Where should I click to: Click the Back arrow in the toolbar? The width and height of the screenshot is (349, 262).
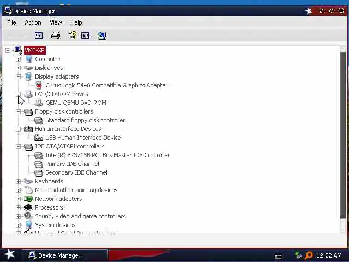coord(10,37)
